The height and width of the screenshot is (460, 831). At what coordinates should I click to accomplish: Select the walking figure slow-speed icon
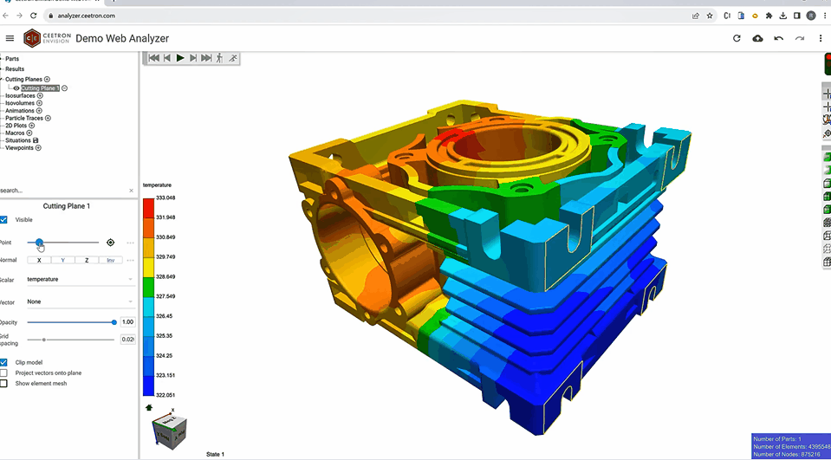pyautogui.click(x=219, y=58)
